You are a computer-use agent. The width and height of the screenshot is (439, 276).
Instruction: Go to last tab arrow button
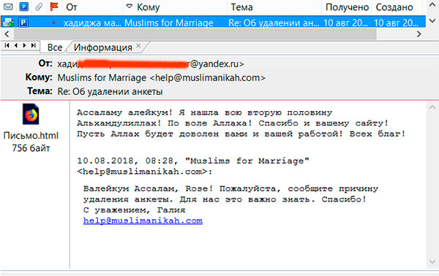(x=34, y=45)
